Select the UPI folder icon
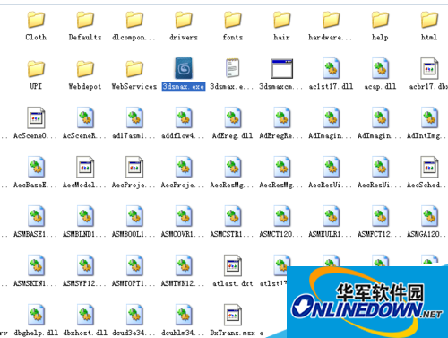The height and width of the screenshot is (338, 448). [36, 68]
